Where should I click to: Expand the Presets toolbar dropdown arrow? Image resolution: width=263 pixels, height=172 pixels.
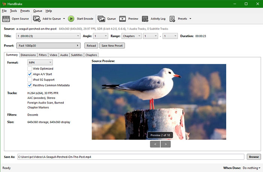(x=190, y=19)
